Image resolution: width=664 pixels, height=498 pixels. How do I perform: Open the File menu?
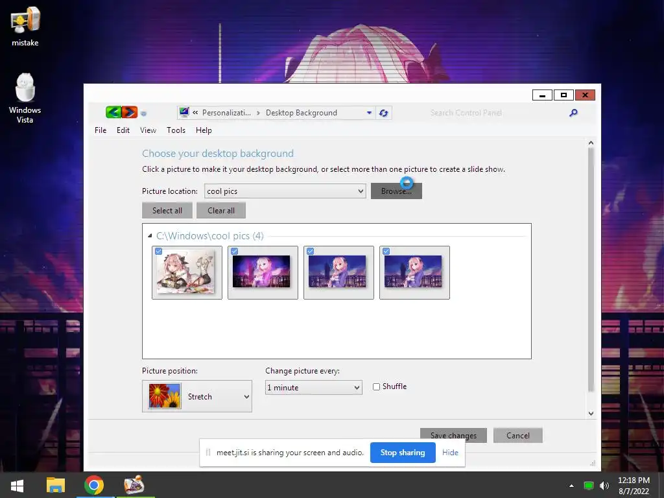101,130
